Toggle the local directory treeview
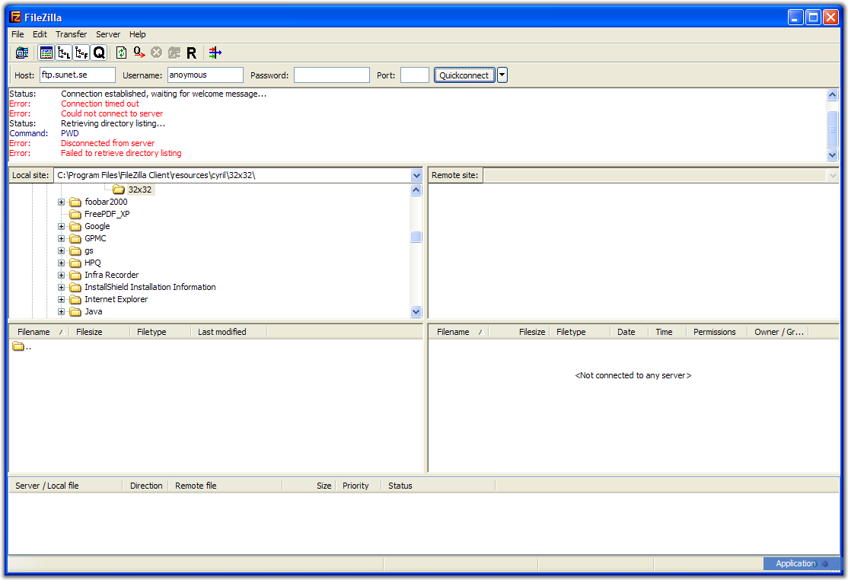Viewport: 848px width, 580px height. point(64,53)
